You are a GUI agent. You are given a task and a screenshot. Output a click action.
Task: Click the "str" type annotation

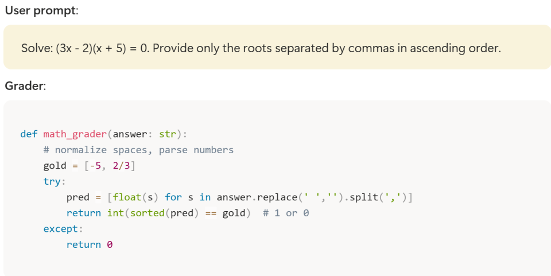(167, 134)
